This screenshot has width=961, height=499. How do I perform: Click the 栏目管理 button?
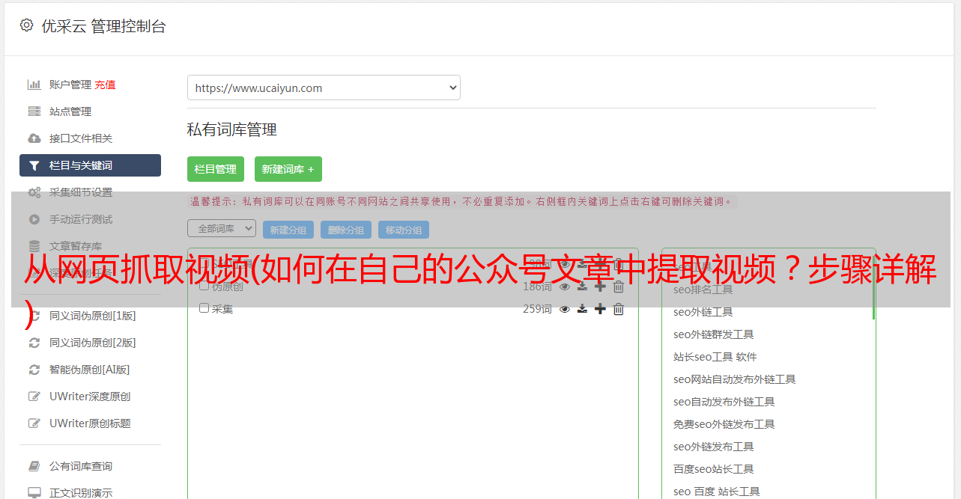click(x=216, y=169)
